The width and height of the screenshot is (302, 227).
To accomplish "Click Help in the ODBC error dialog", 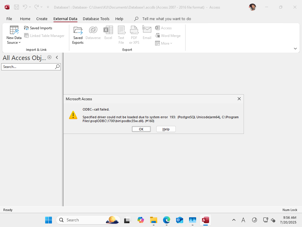I will pos(166,129).
